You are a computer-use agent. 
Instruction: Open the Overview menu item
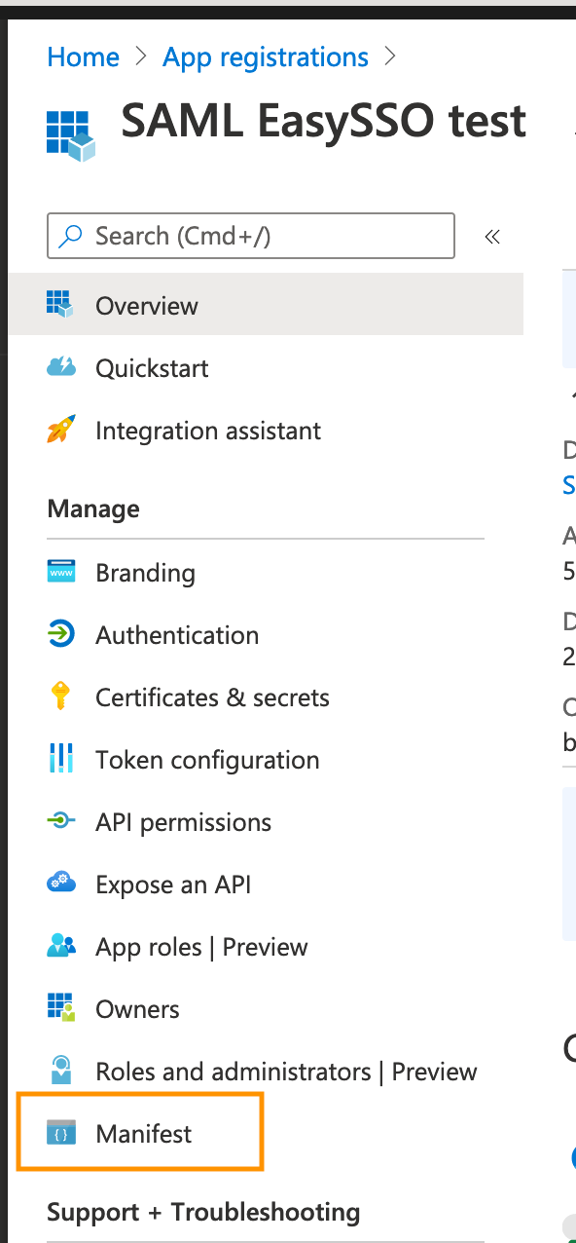pos(266,305)
